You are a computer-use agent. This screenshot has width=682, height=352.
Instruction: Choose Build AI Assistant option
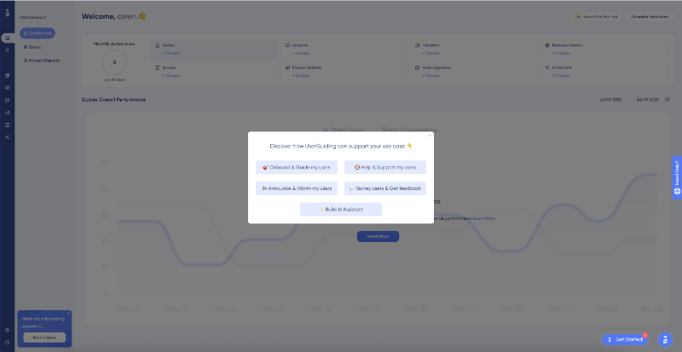pyautogui.click(x=341, y=210)
